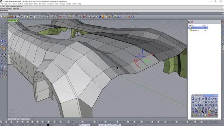Switch to the SubD Tools toolbar tab
The height and width of the screenshot is (126, 224).
(99, 14)
